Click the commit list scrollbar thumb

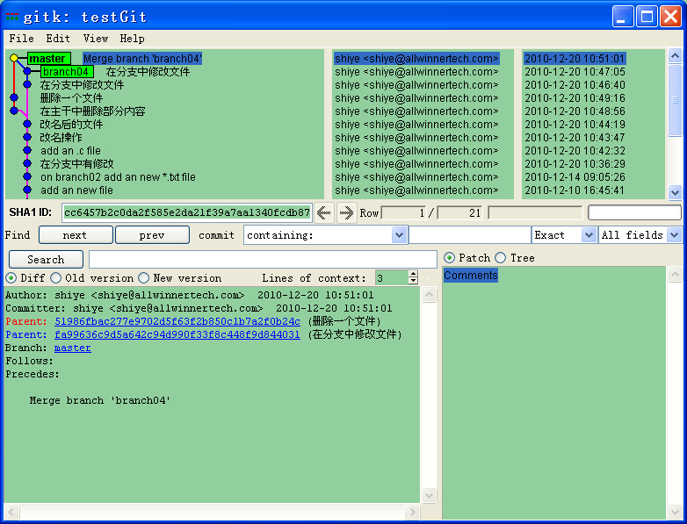(x=675, y=100)
